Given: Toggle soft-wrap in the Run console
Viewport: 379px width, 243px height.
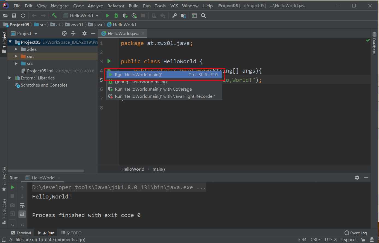Looking at the screenshot, I should click(22, 205).
